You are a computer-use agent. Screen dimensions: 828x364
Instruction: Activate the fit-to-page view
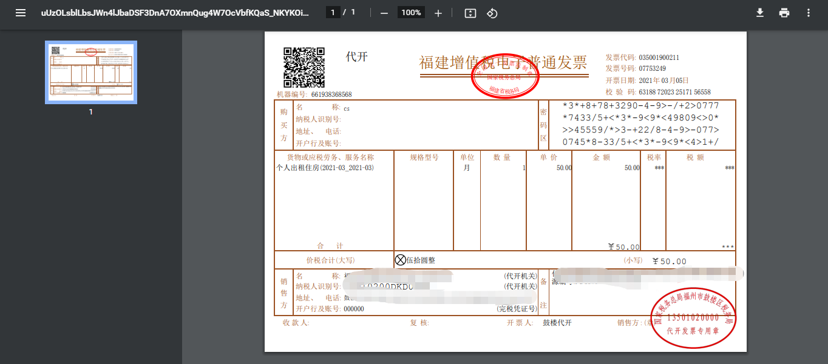pos(470,12)
